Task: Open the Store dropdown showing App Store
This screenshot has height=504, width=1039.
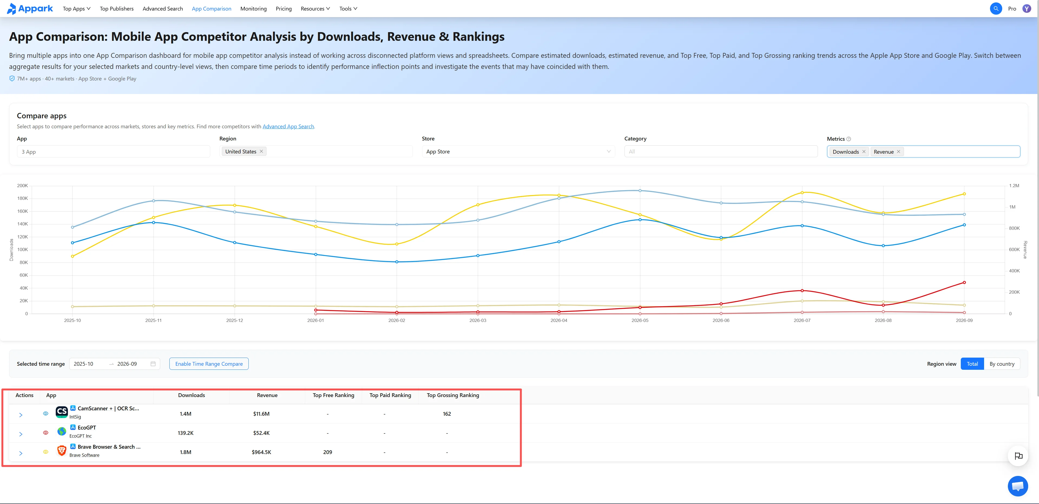Action: [x=518, y=151]
